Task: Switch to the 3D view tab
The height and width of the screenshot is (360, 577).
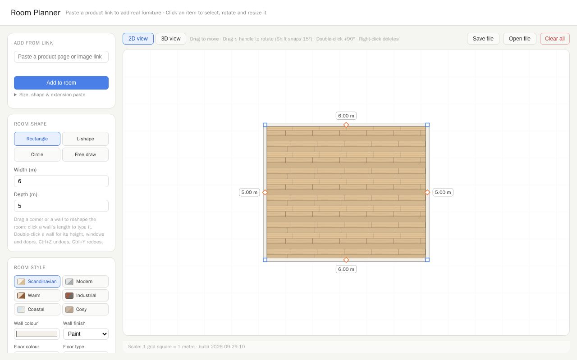Action: [171, 39]
